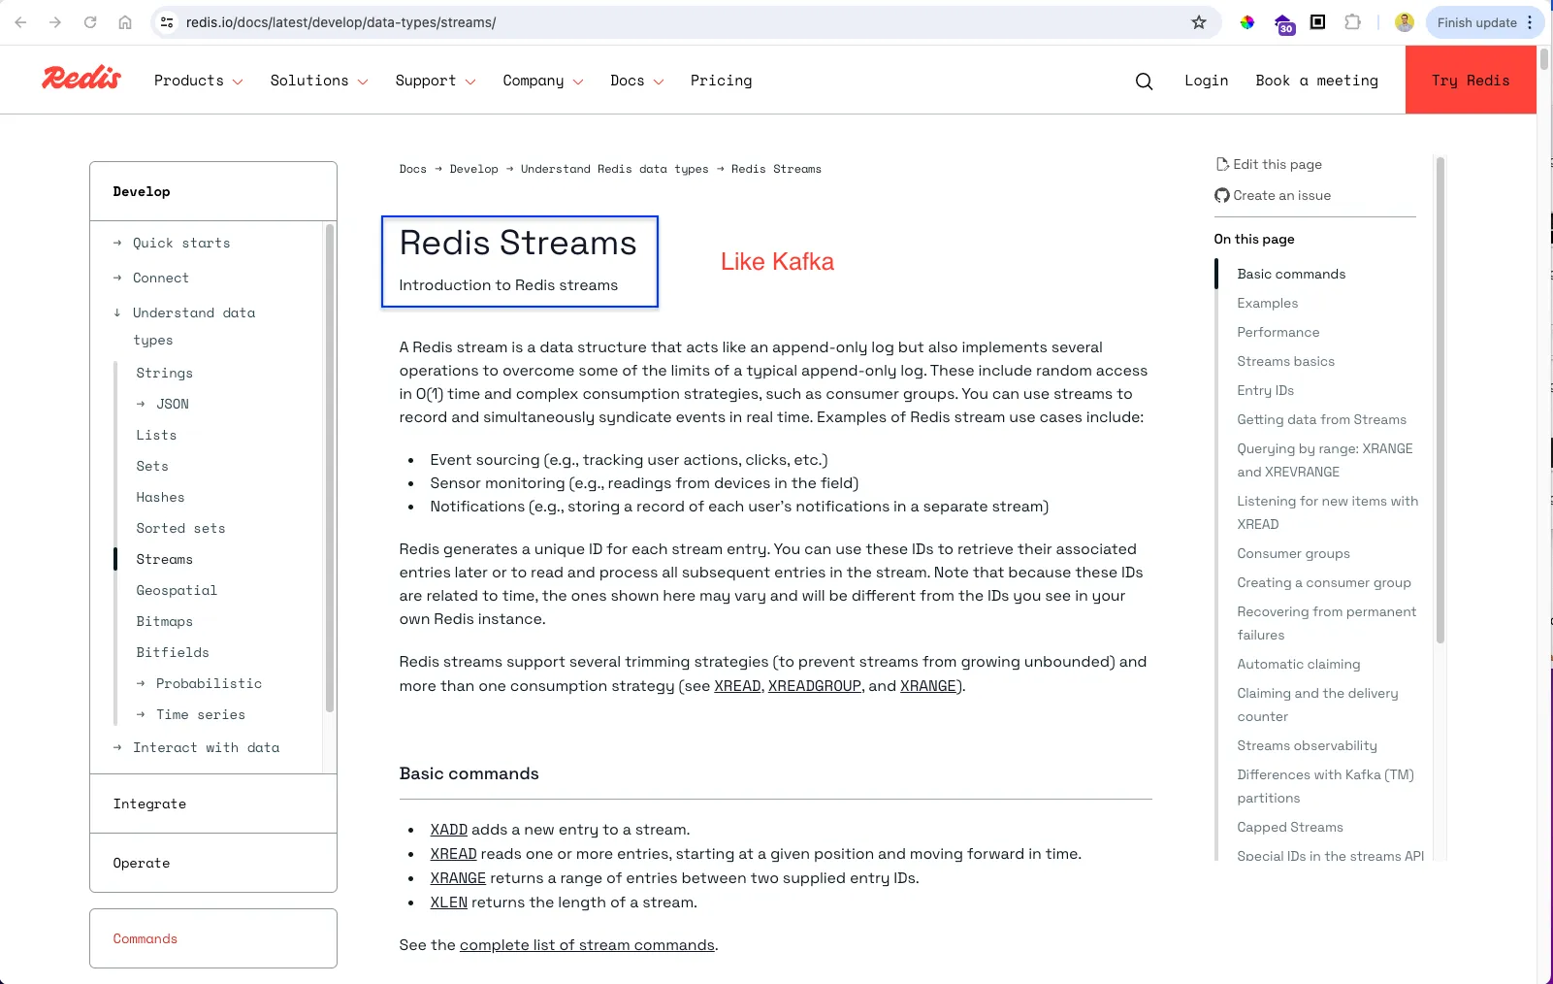Open the XREADGROUP command link
1553x984 pixels.
[815, 686]
